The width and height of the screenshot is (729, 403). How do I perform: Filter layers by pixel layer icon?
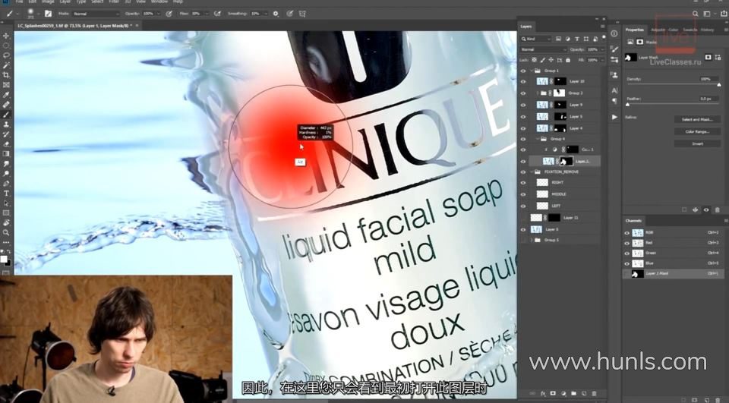(558, 39)
